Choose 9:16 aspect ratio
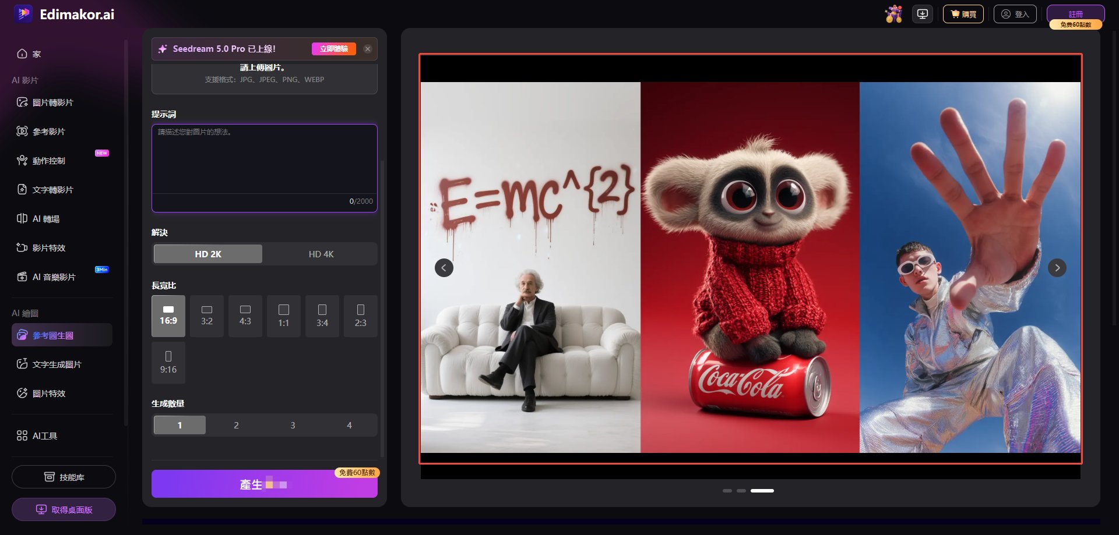 tap(168, 363)
